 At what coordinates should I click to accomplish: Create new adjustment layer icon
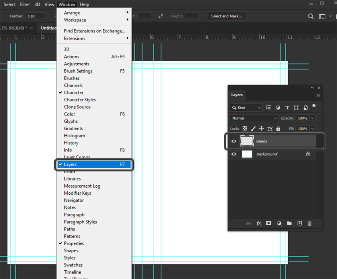click(x=279, y=224)
